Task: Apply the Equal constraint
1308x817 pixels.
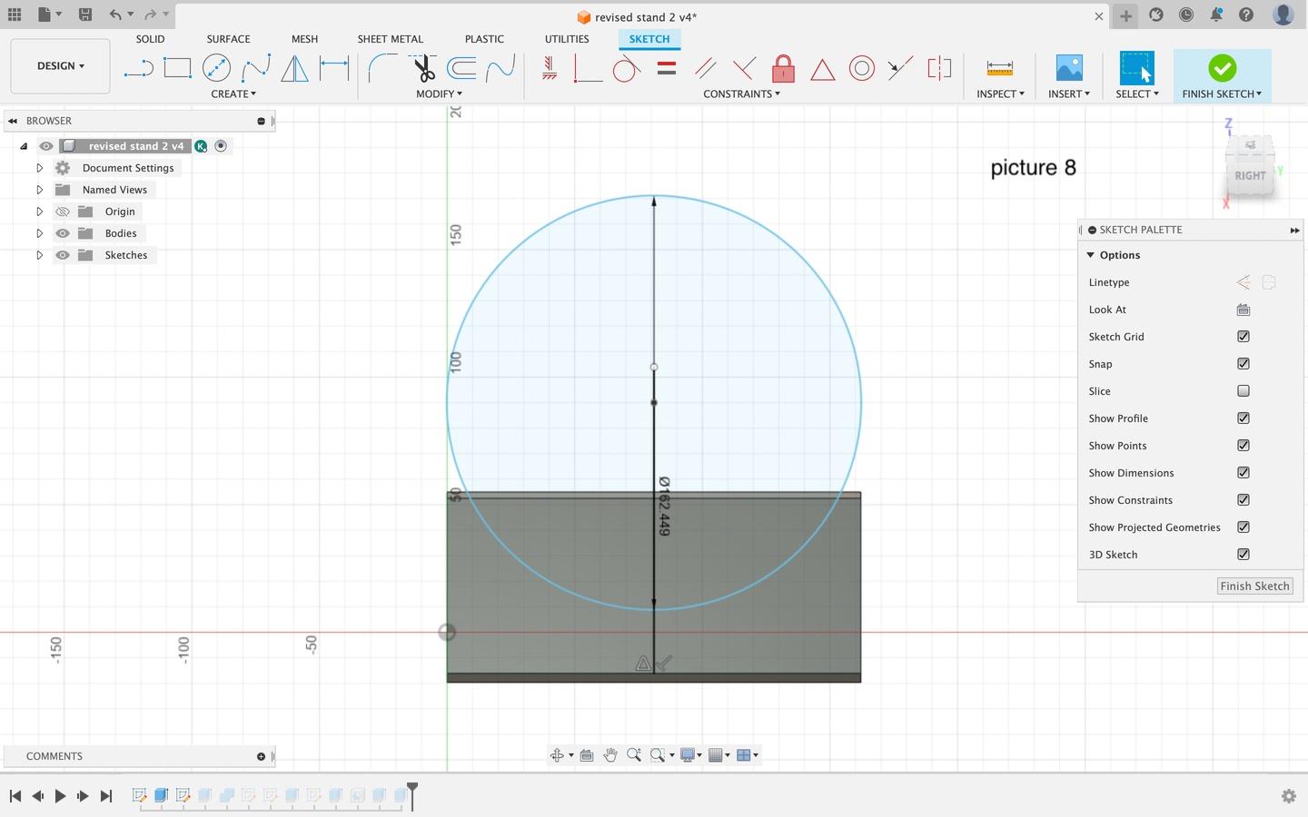Action: 667,68
